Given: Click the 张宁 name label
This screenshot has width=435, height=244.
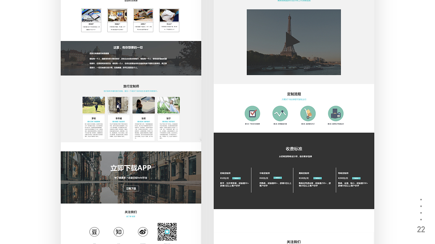Looking at the screenshot, I should click(169, 118).
